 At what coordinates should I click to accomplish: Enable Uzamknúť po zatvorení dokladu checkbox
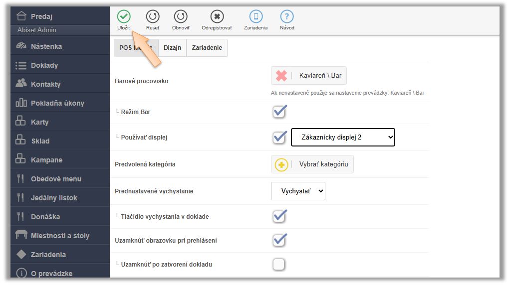[279, 264]
